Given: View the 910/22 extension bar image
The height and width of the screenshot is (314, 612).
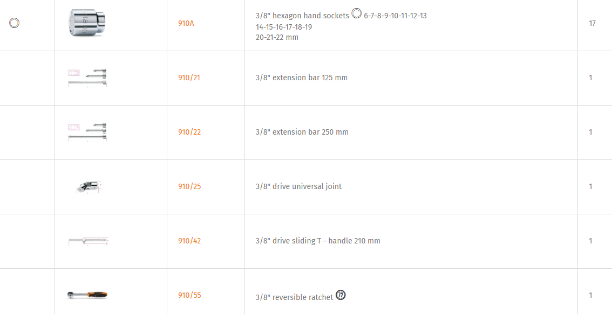Looking at the screenshot, I should click(87, 132).
